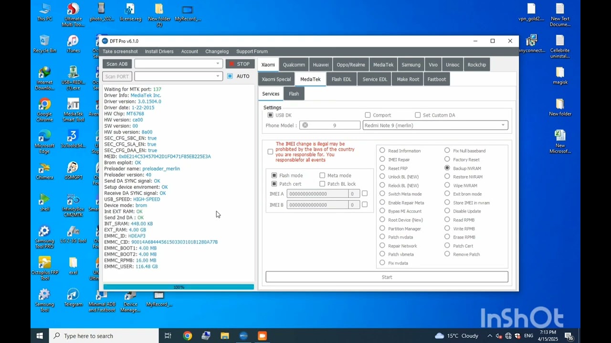This screenshot has width=611, height=343.
Task: Click IMEI A input field
Action: pyautogui.click(x=317, y=194)
